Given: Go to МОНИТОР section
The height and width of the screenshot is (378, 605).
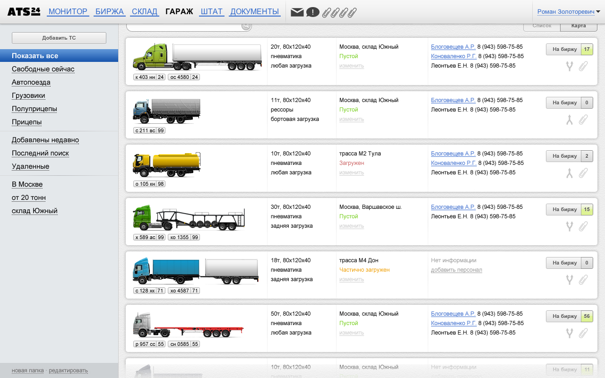Looking at the screenshot, I should coord(68,11).
